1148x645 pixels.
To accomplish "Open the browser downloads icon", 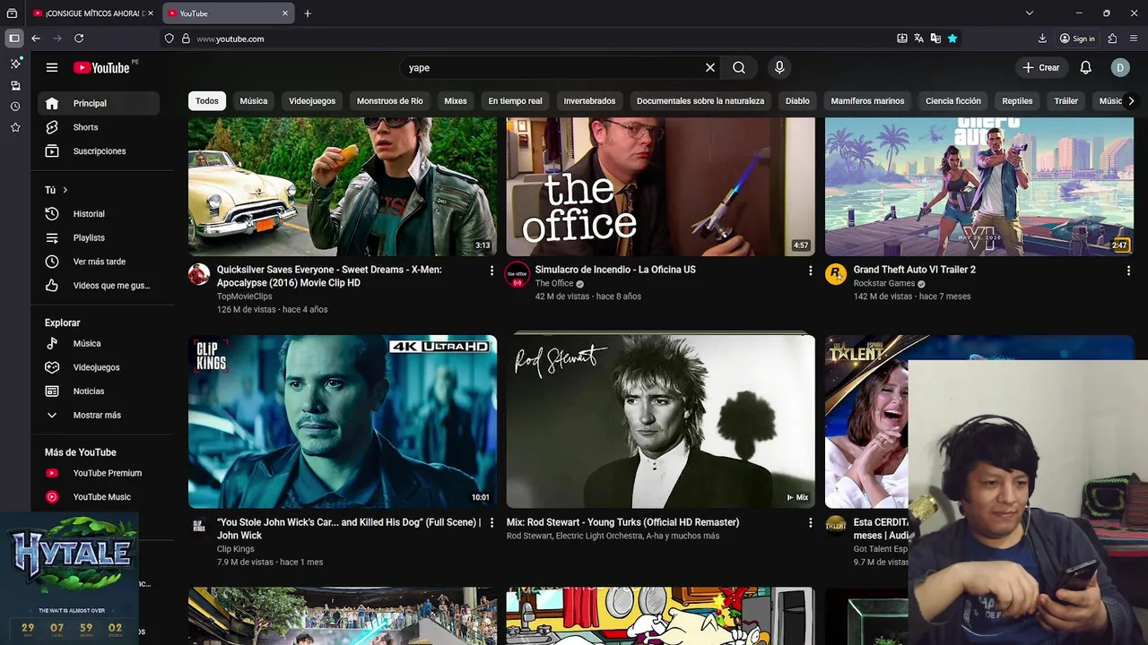I will click(1042, 39).
